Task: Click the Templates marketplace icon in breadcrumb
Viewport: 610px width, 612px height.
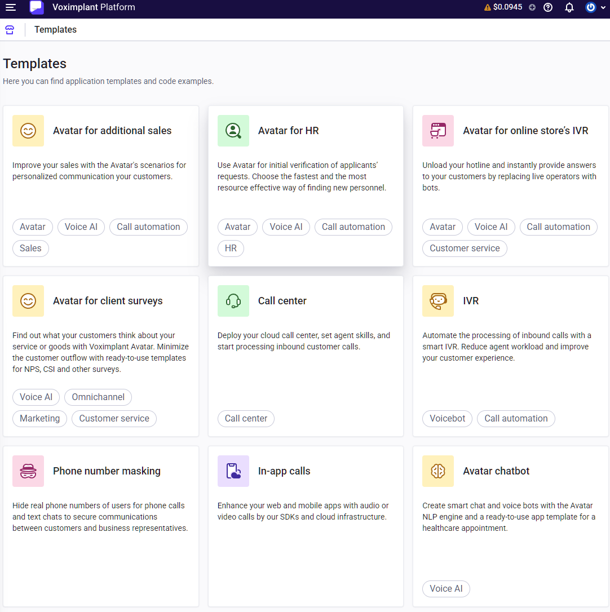Action: pyautogui.click(x=10, y=30)
